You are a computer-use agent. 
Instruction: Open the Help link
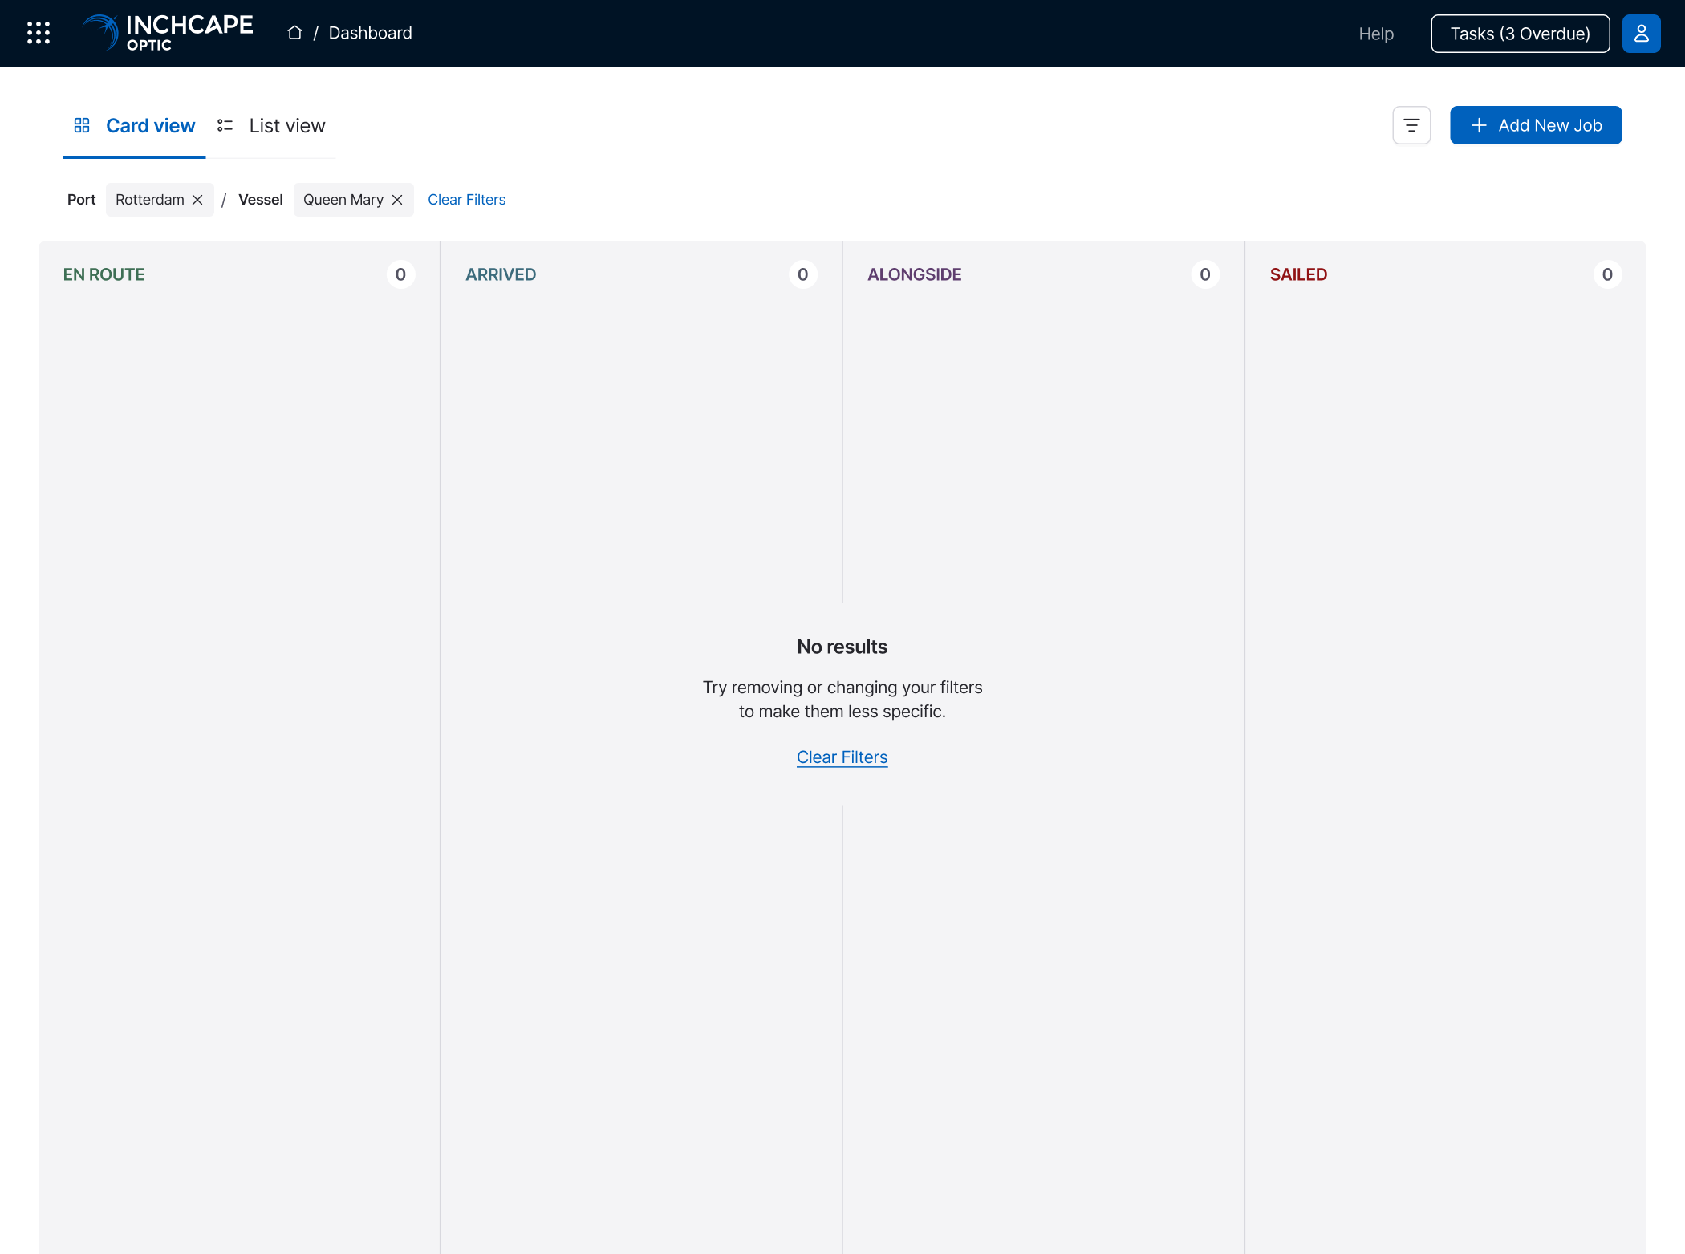pyautogui.click(x=1376, y=34)
